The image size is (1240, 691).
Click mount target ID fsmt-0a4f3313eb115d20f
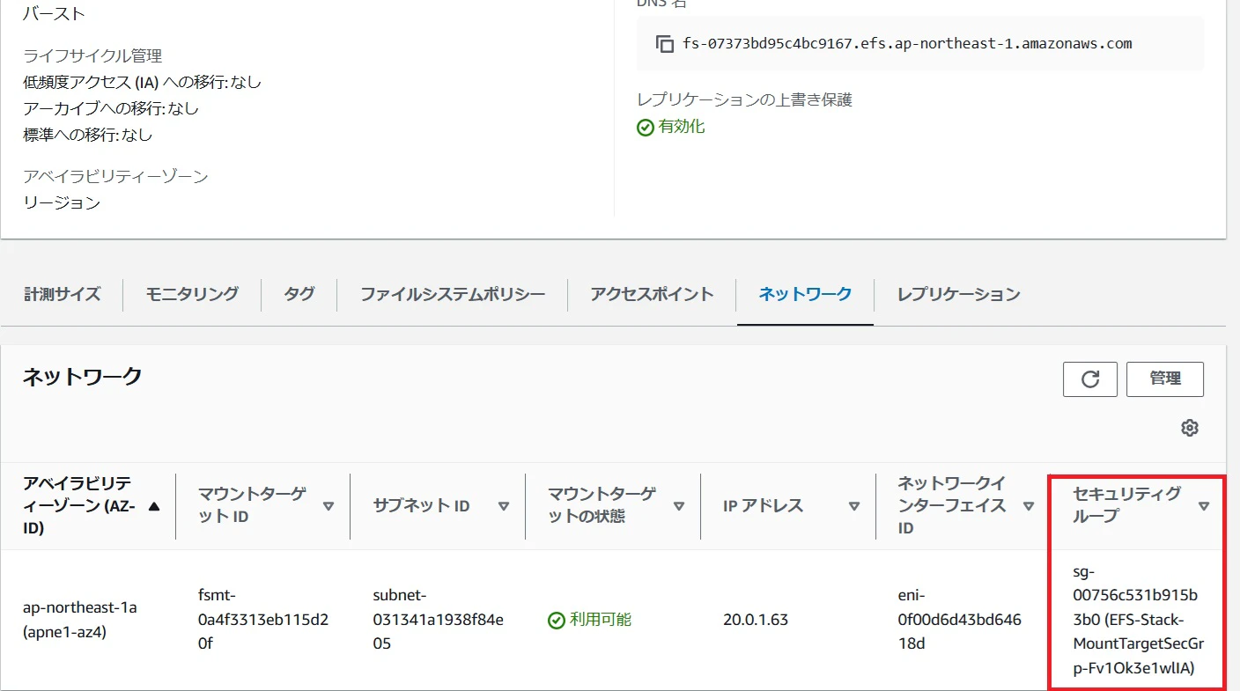[263, 620]
